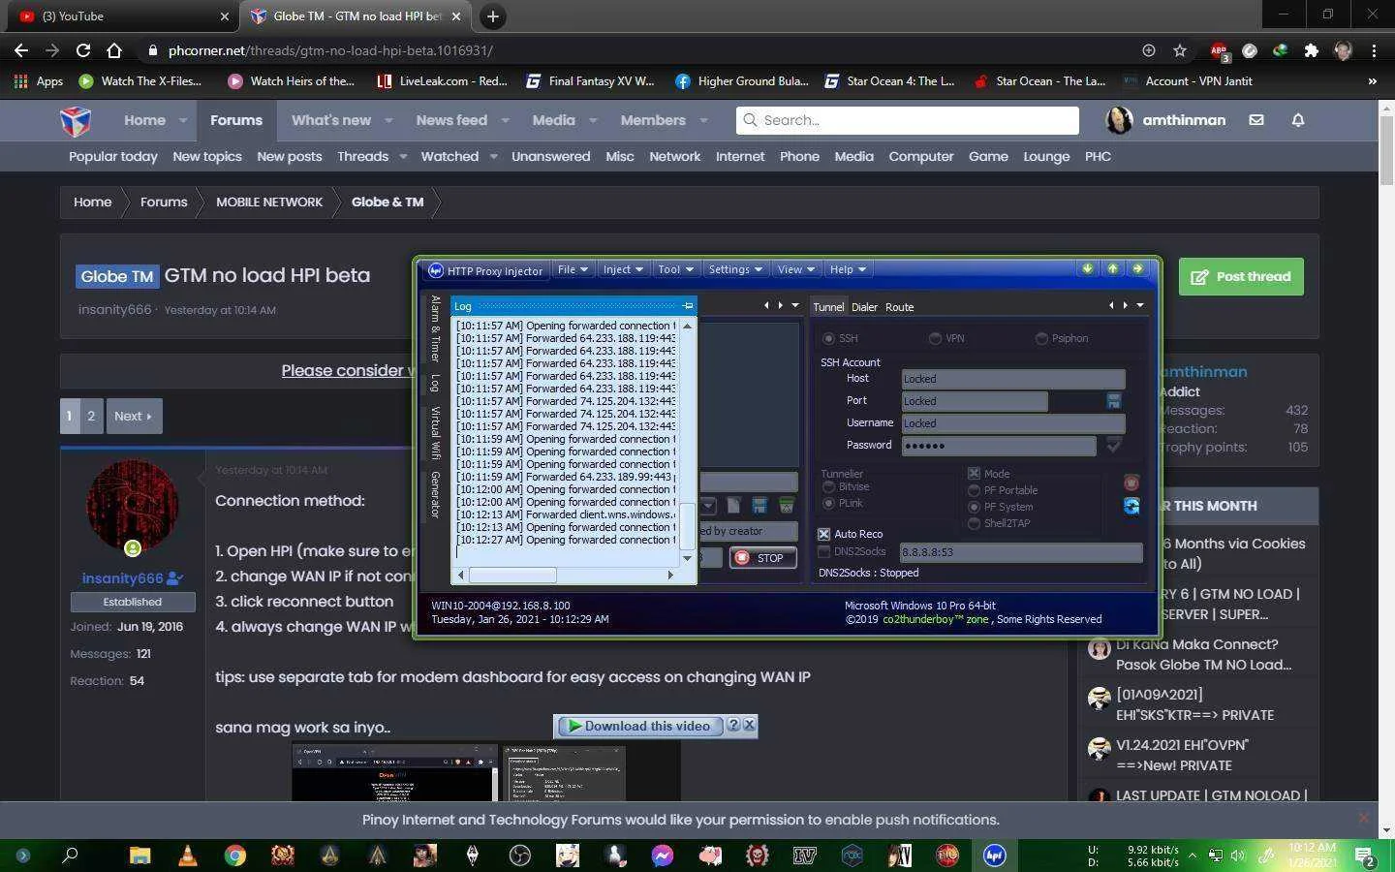Open the Generator side panel
The width and height of the screenshot is (1395, 872).
436,494
